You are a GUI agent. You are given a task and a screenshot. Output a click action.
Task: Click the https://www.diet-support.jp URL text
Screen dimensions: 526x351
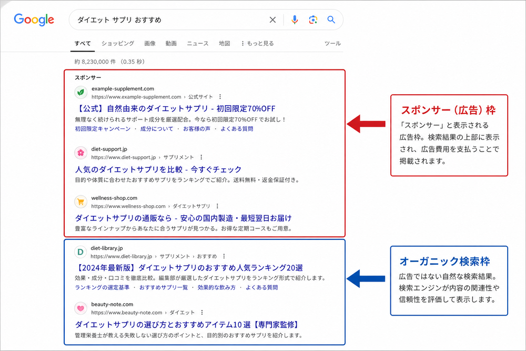click(124, 157)
